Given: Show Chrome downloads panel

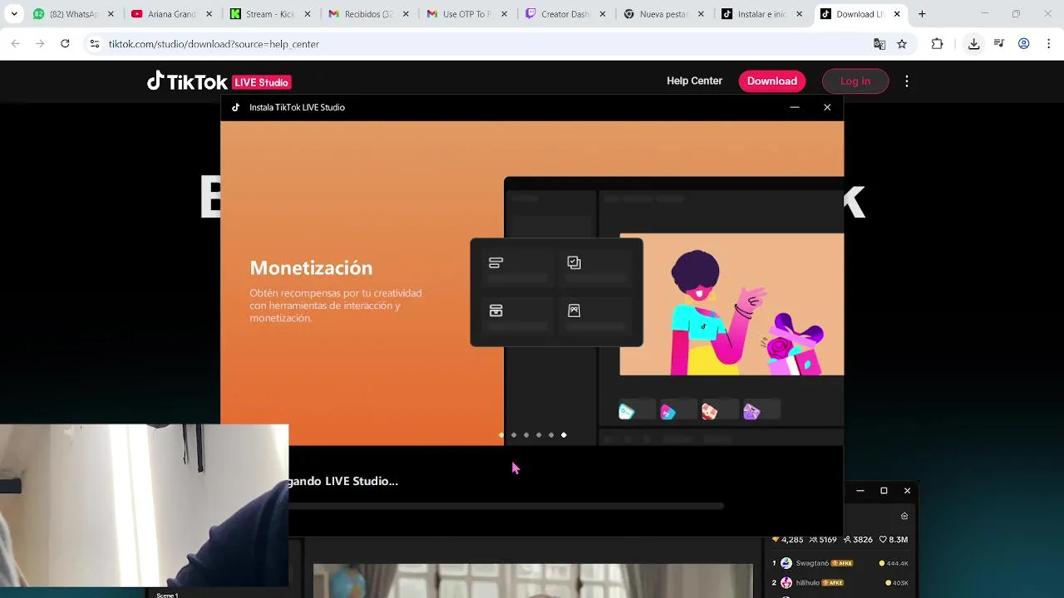Looking at the screenshot, I should point(973,44).
